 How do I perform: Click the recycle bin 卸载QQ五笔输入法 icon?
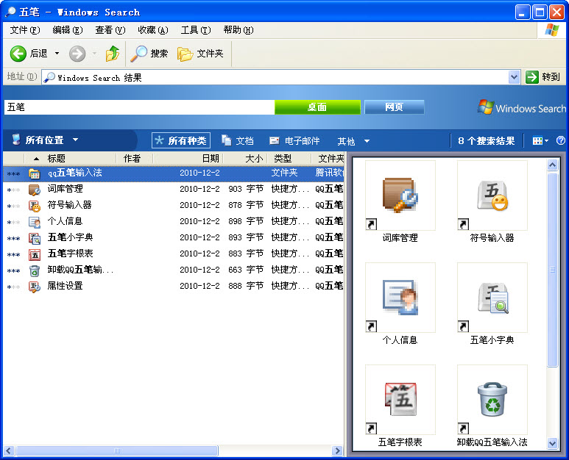[492, 400]
